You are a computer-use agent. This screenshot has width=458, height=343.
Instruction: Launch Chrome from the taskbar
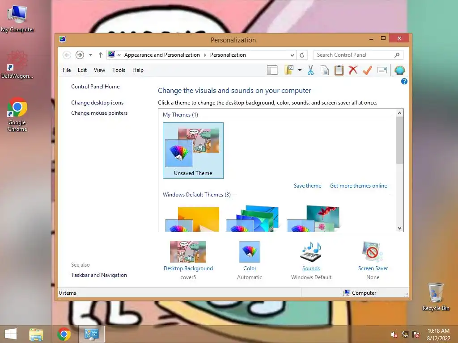pyautogui.click(x=64, y=334)
